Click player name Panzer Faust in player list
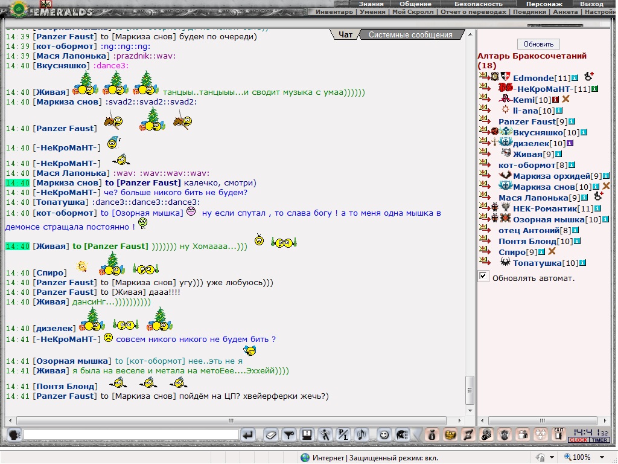Image resolution: width=618 pixels, height=464 pixels. click(527, 121)
